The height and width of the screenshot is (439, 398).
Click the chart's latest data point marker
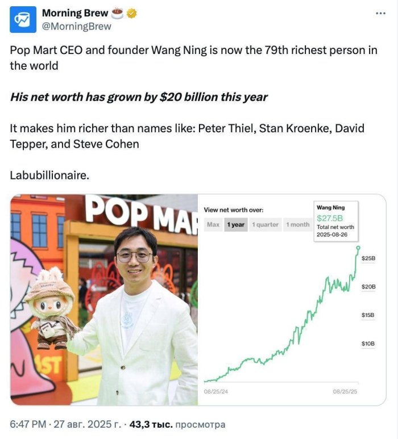358,247
